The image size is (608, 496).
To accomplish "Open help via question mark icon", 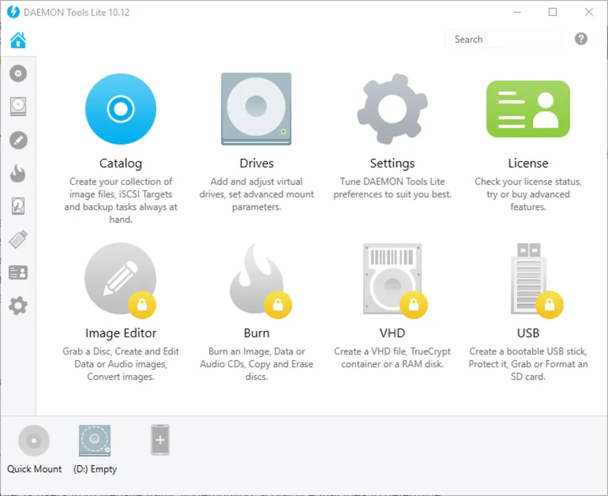I will pyautogui.click(x=581, y=39).
